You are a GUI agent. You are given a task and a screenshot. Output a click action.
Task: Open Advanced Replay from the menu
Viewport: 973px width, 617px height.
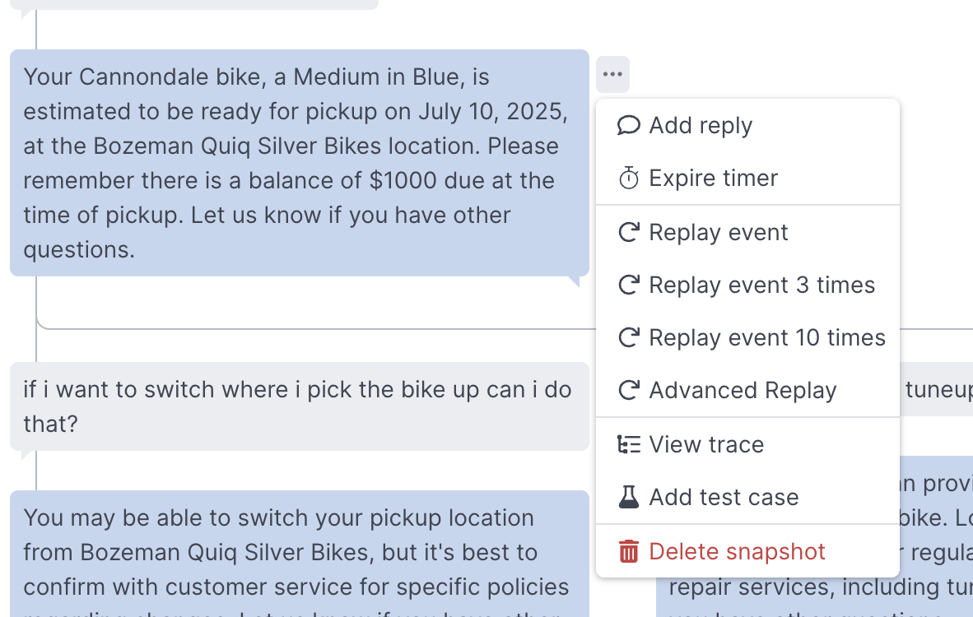point(747,390)
